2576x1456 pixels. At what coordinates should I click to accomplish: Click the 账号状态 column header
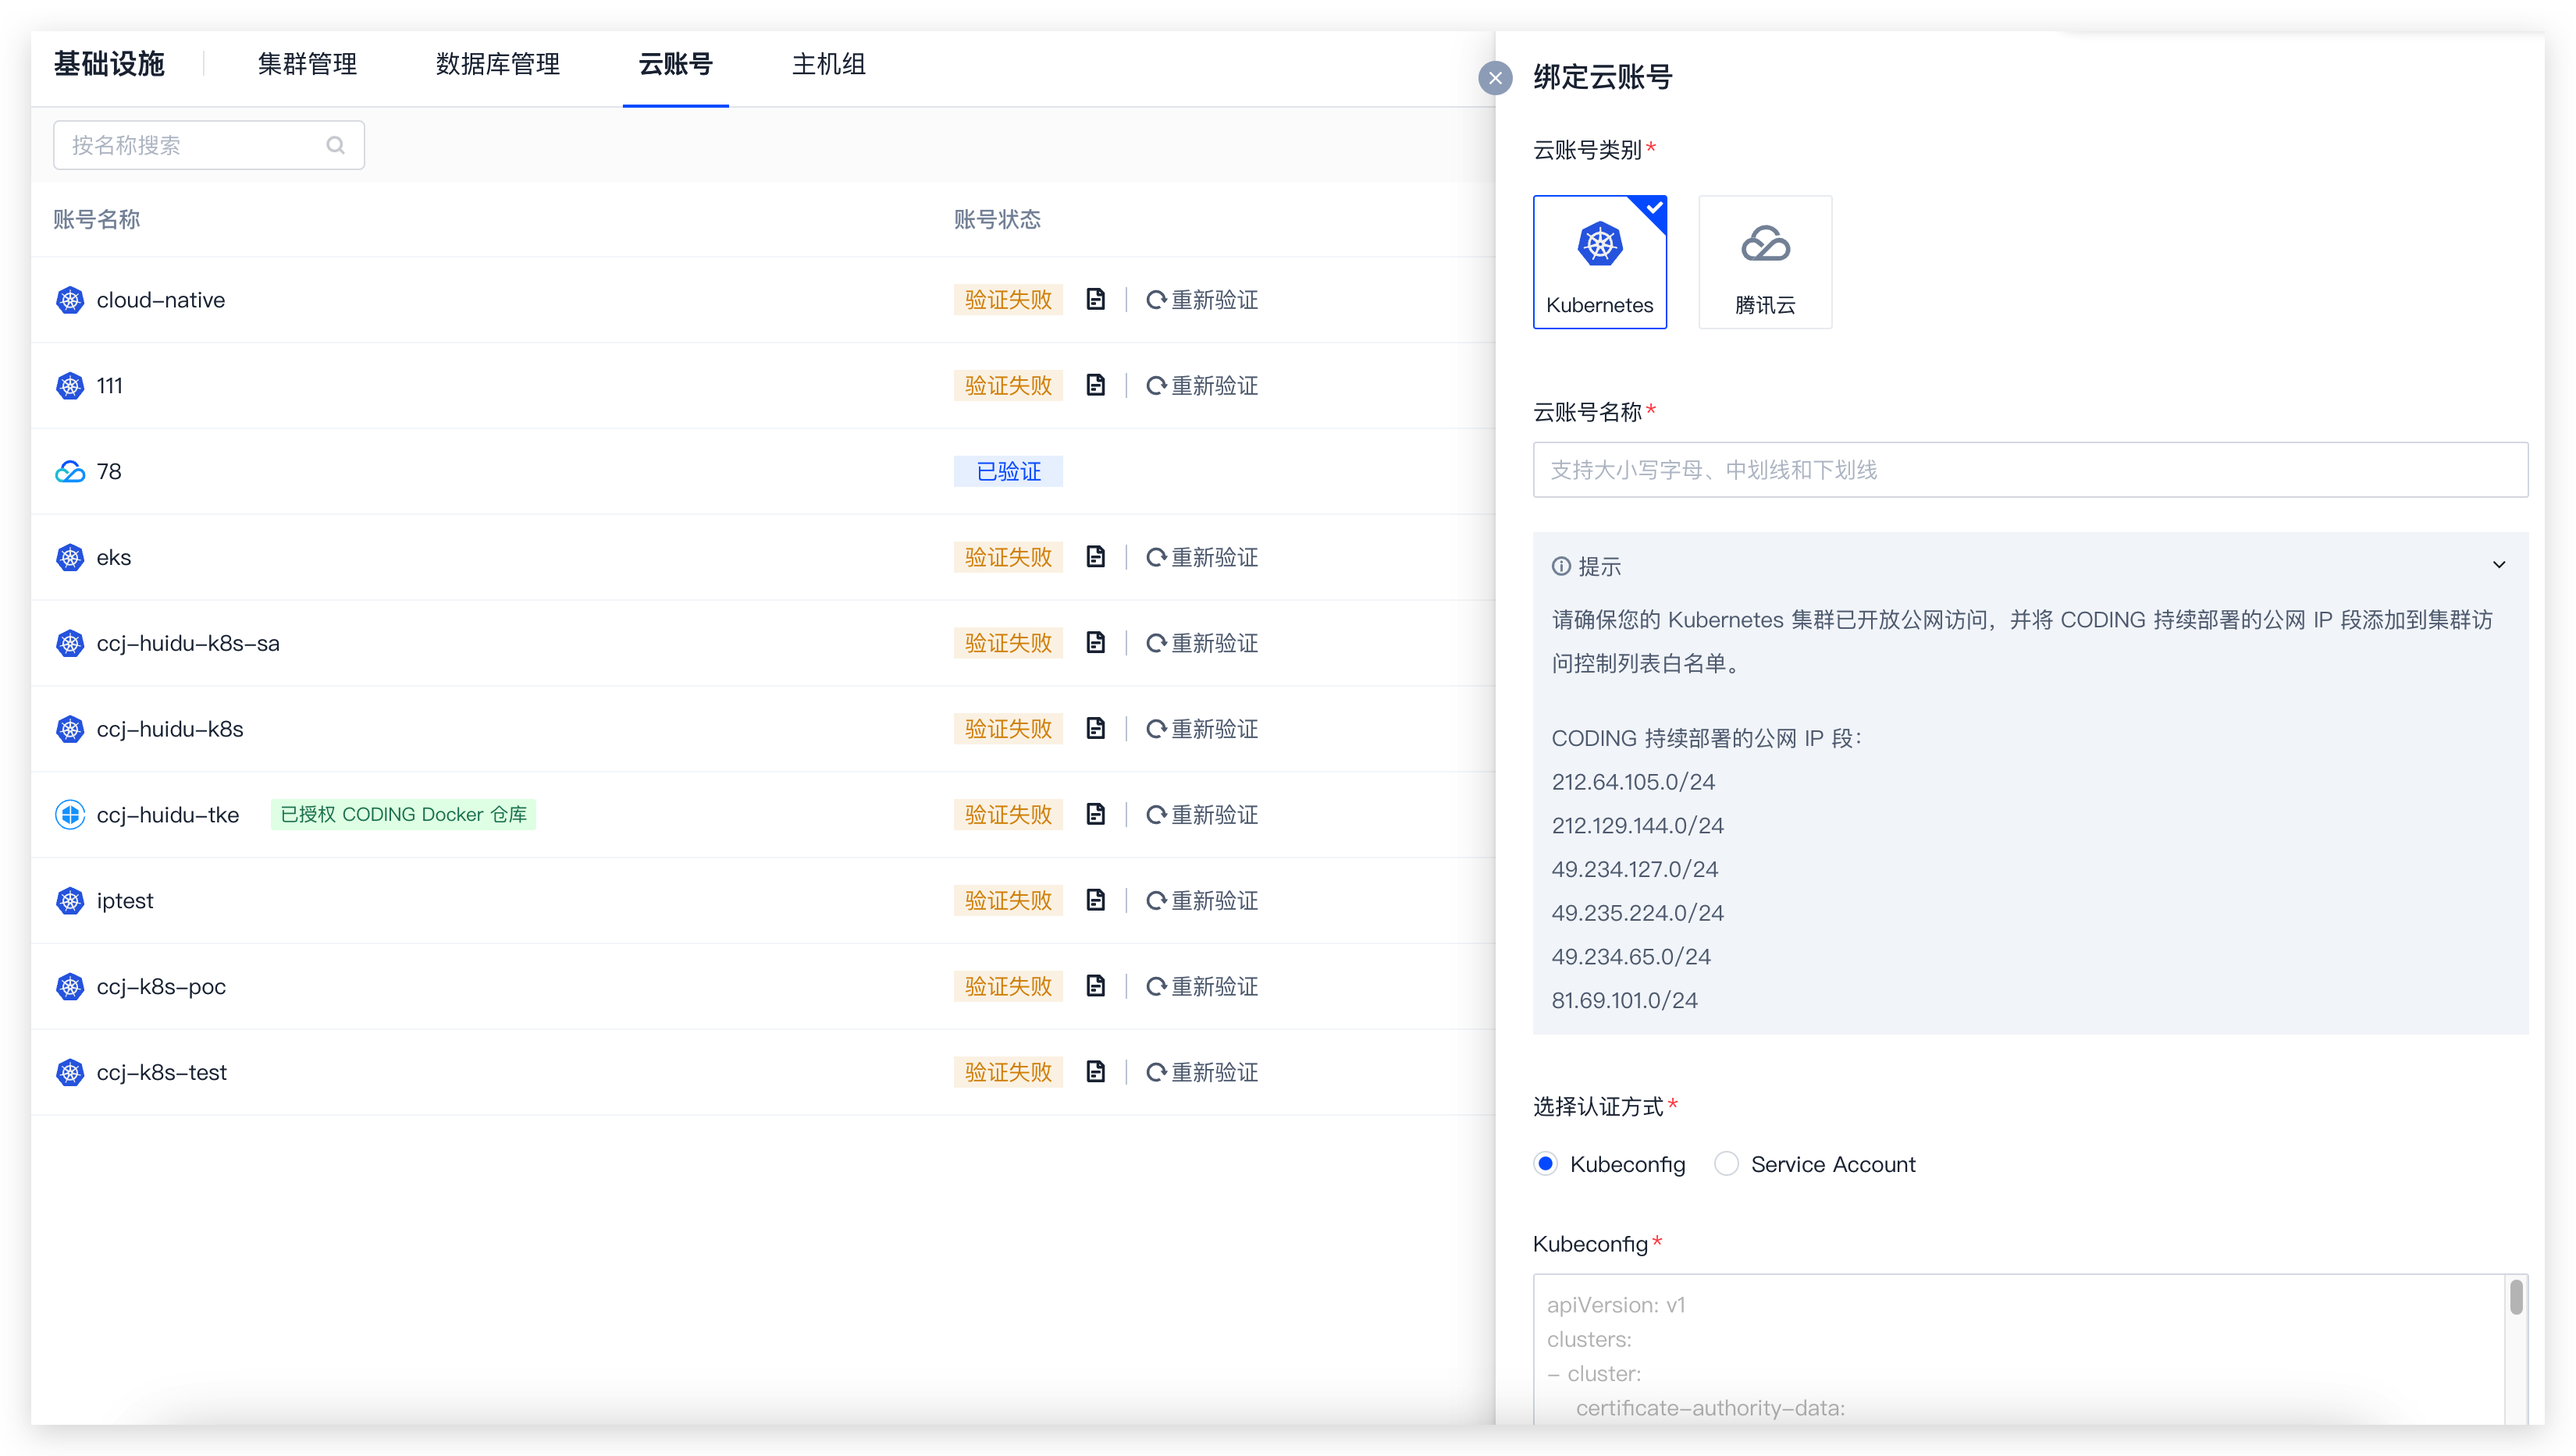pos(998,220)
